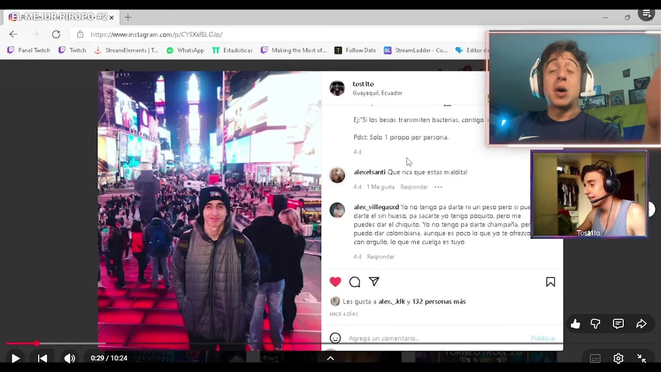Open Panel Twitch bookmark
This screenshot has width=661, height=372.
[29, 50]
